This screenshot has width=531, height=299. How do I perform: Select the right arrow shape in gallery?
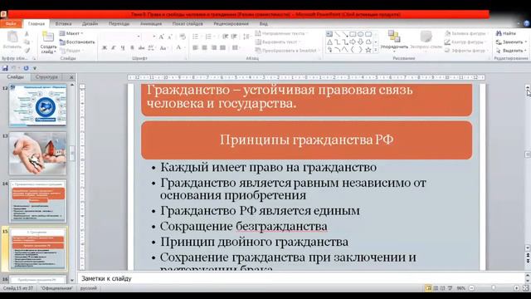pos(353,42)
